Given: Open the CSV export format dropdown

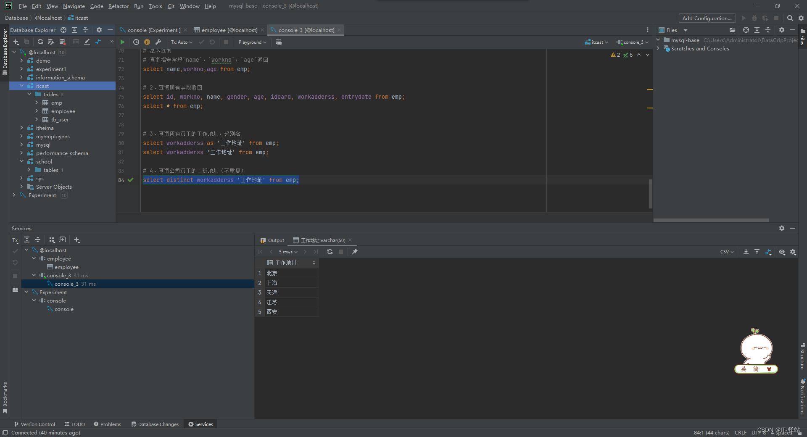Looking at the screenshot, I should click(x=727, y=252).
